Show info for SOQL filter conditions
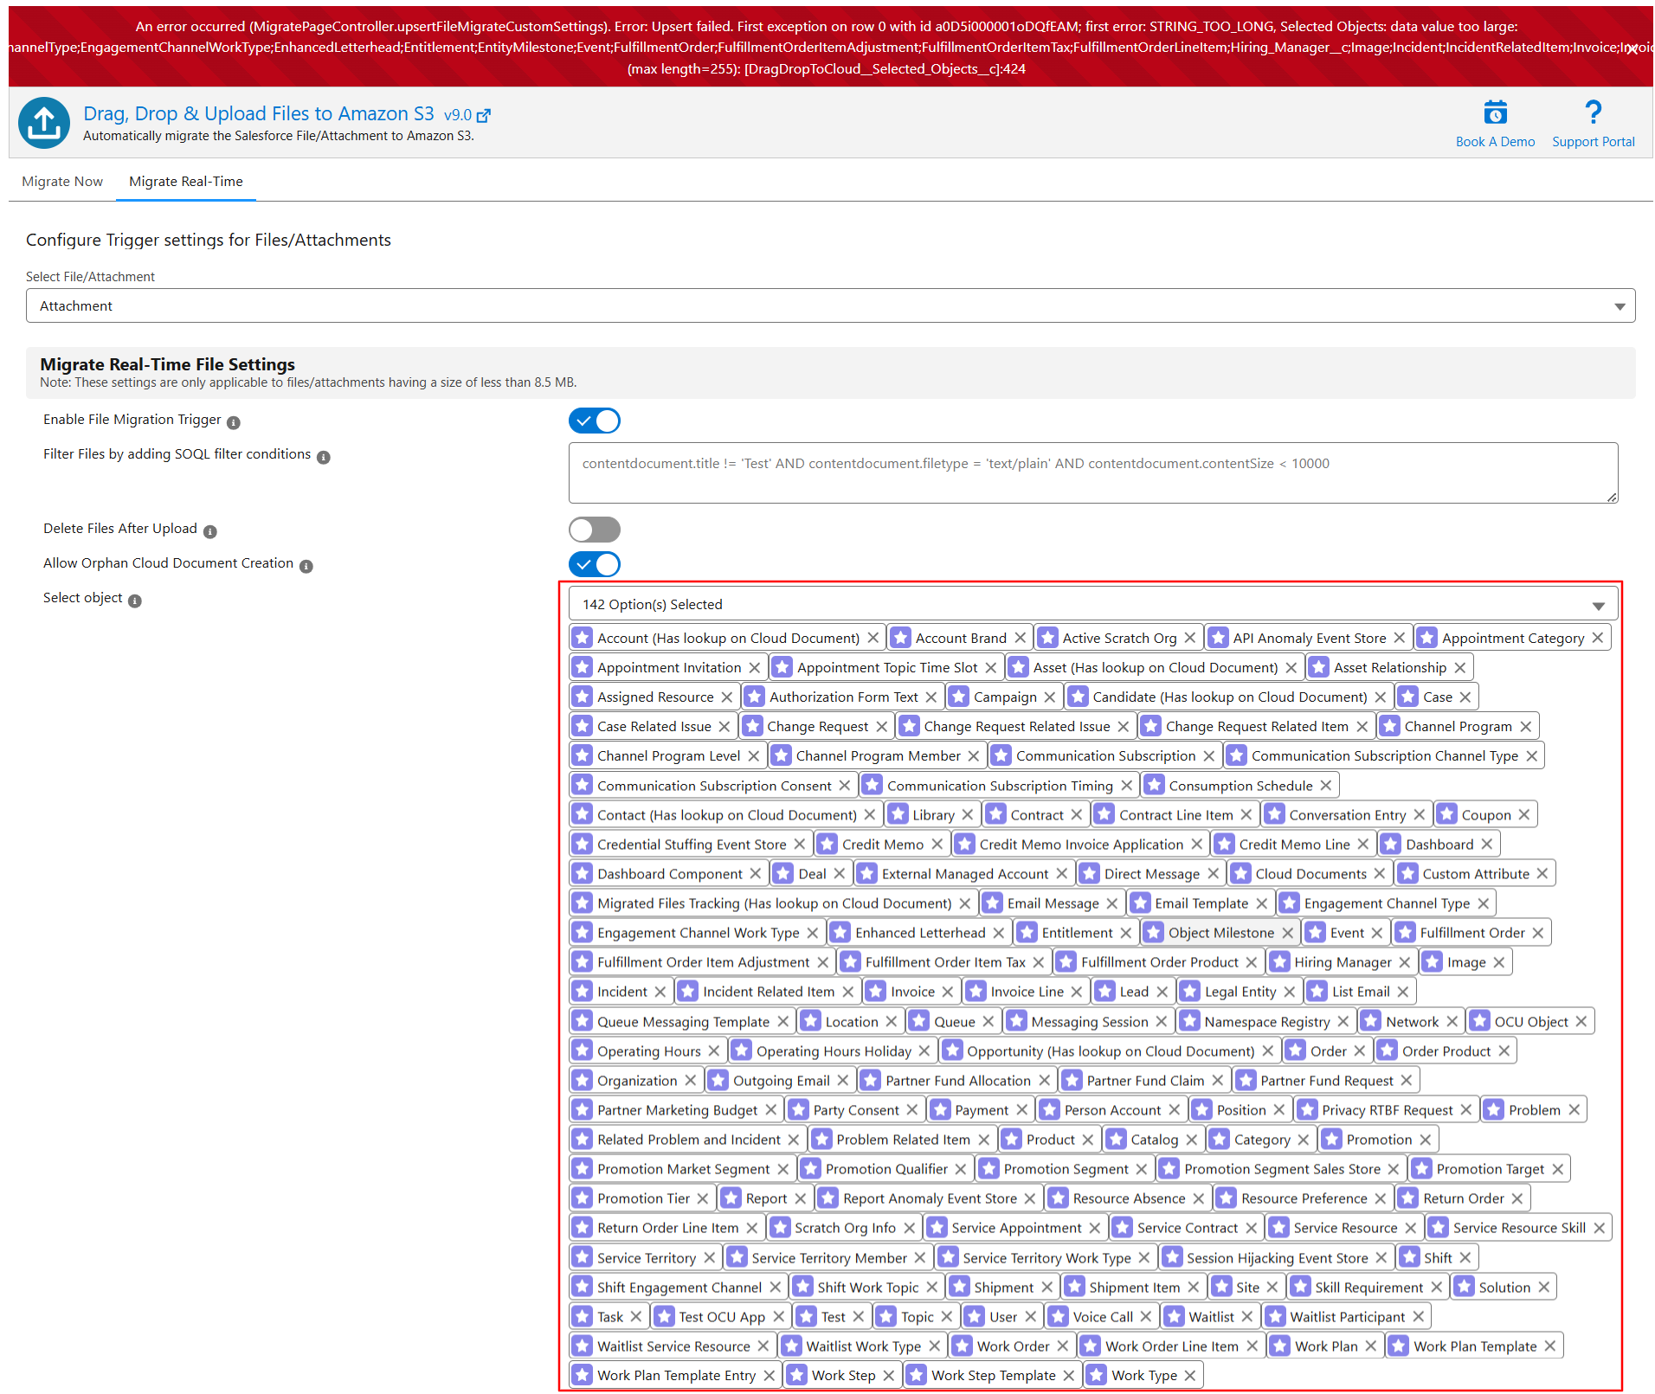The height and width of the screenshot is (1394, 1655). pos(324,457)
